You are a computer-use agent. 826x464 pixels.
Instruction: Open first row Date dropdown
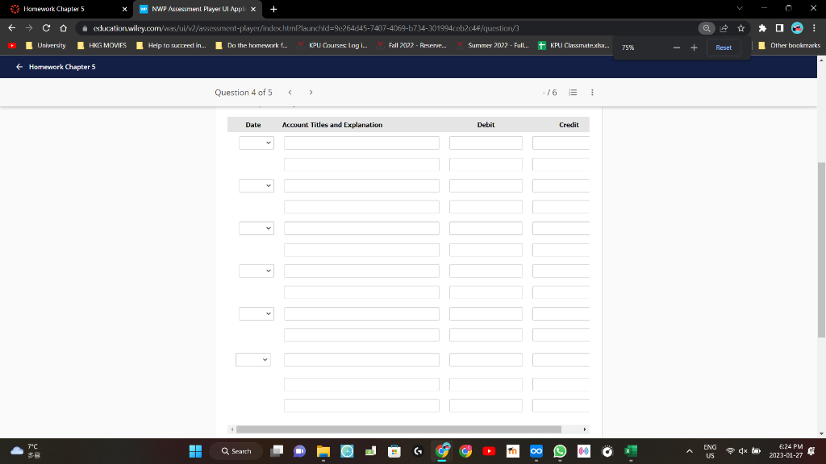(x=256, y=143)
